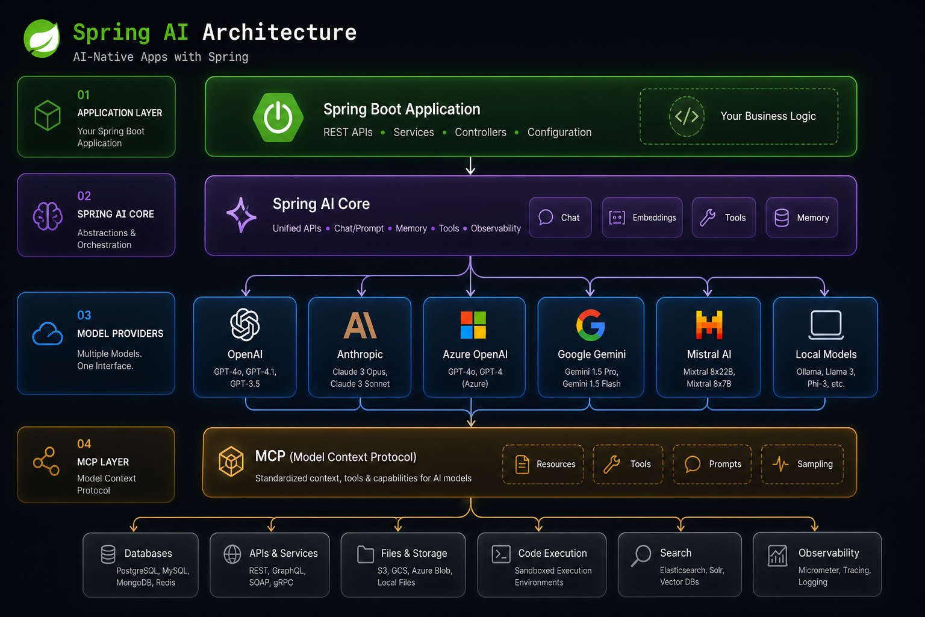Click the magnifier icon beside Search
The image size is (925, 617).
tap(641, 556)
